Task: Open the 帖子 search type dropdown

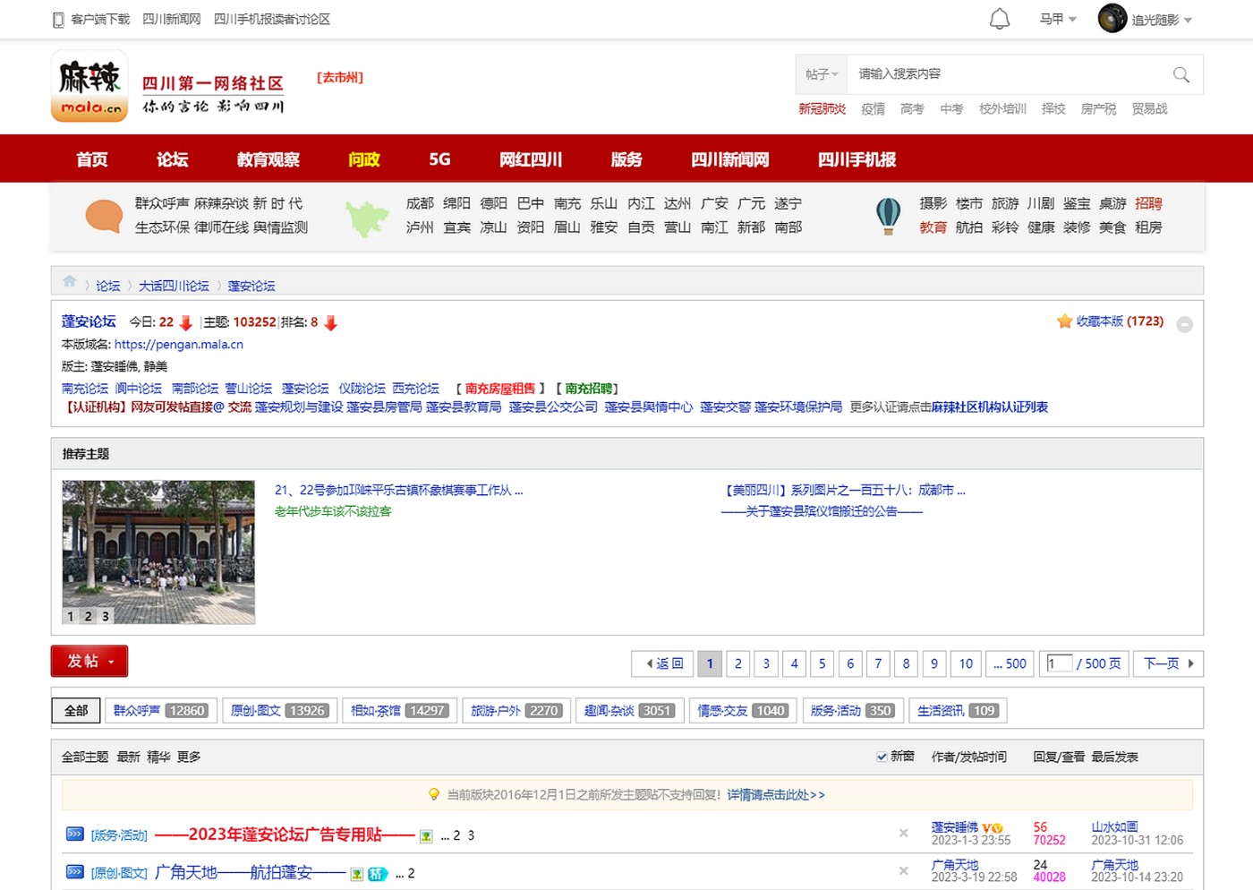Action: coord(821,74)
